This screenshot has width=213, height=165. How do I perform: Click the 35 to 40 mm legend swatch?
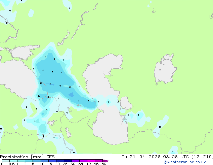83,161
